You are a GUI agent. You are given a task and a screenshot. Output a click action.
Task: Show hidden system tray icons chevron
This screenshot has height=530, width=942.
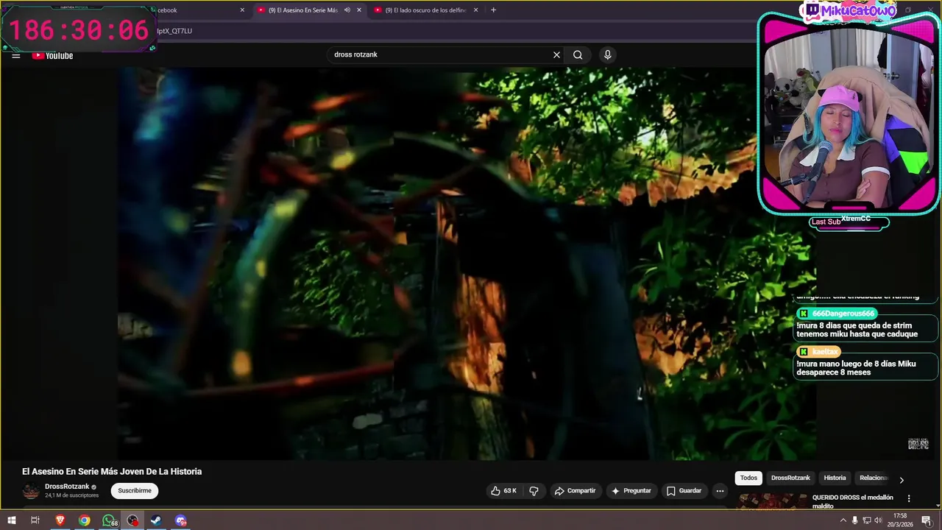[x=843, y=520]
